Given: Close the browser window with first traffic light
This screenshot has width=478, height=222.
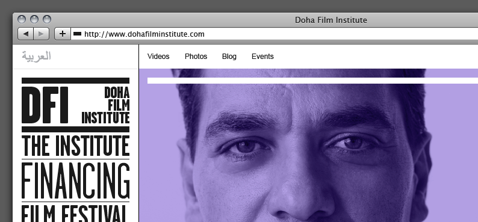Looking at the screenshot, I should [x=22, y=19].
